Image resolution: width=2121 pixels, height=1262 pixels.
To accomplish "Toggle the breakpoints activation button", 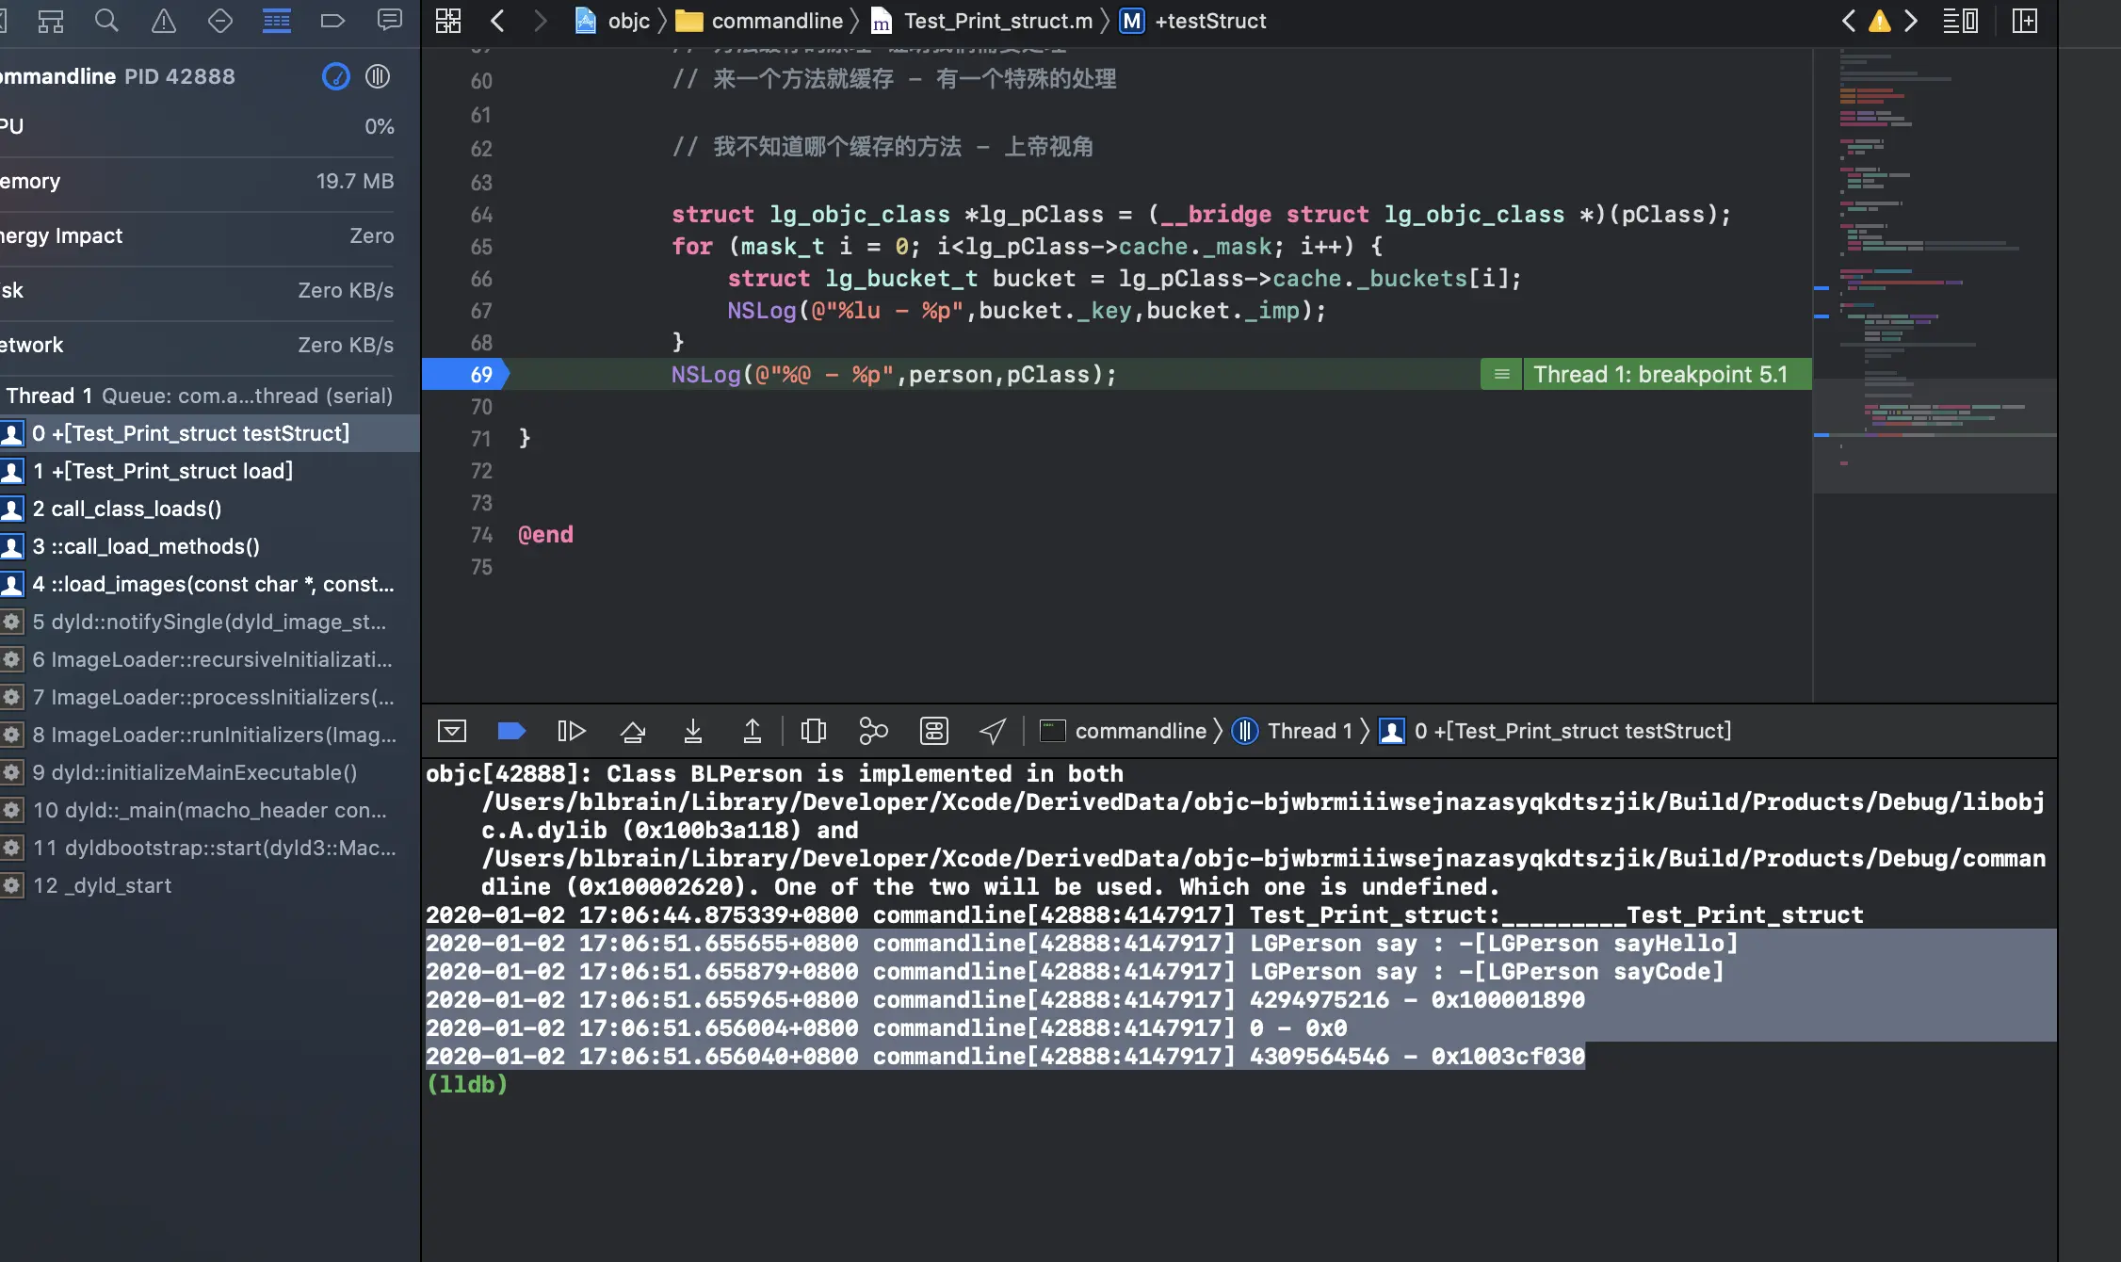I will 510,731.
